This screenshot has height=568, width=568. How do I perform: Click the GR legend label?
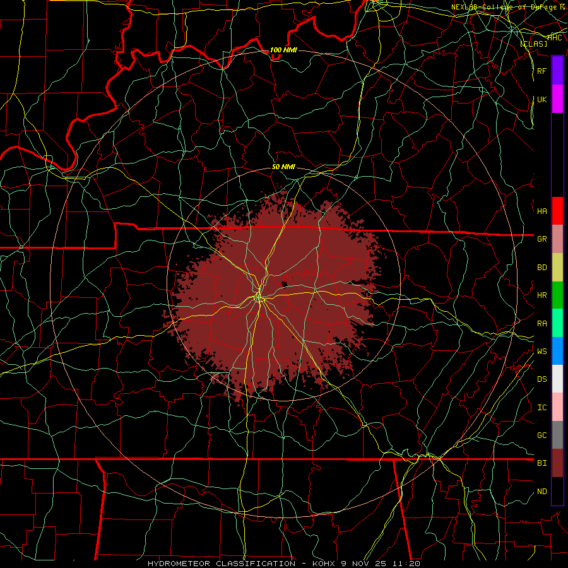click(x=541, y=239)
